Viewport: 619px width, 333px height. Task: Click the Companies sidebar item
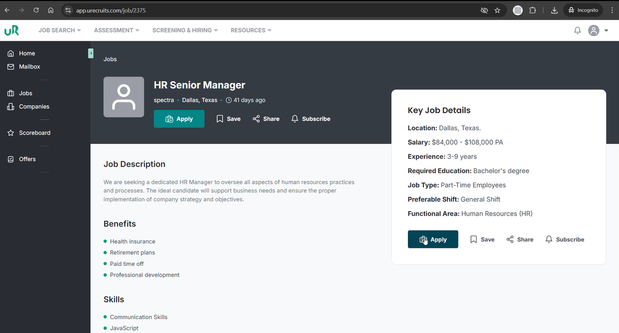(34, 107)
